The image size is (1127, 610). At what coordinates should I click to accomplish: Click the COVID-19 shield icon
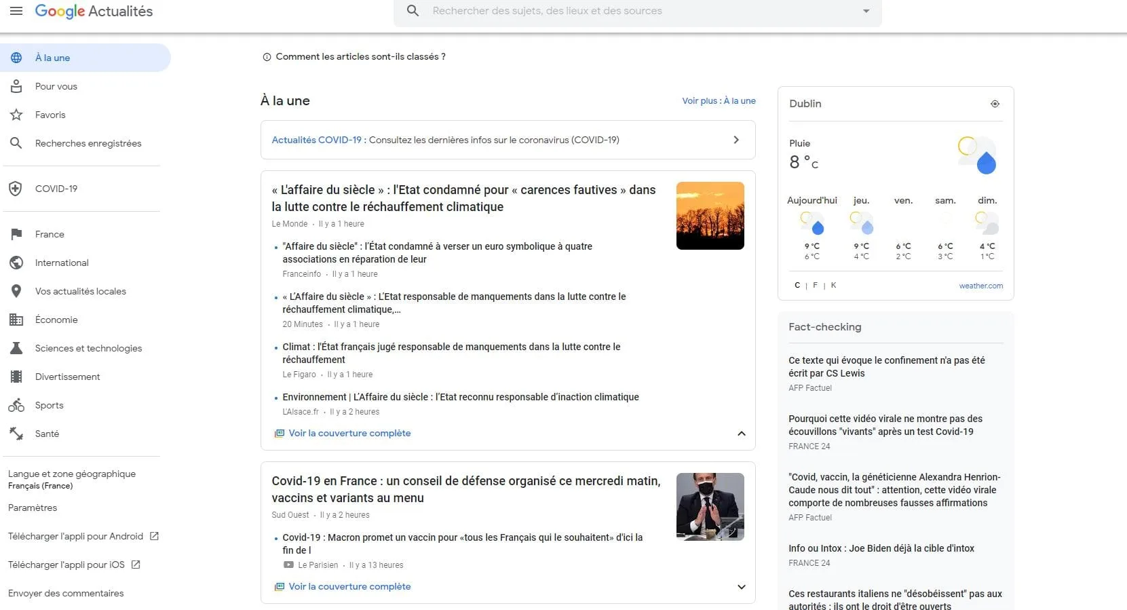click(16, 189)
